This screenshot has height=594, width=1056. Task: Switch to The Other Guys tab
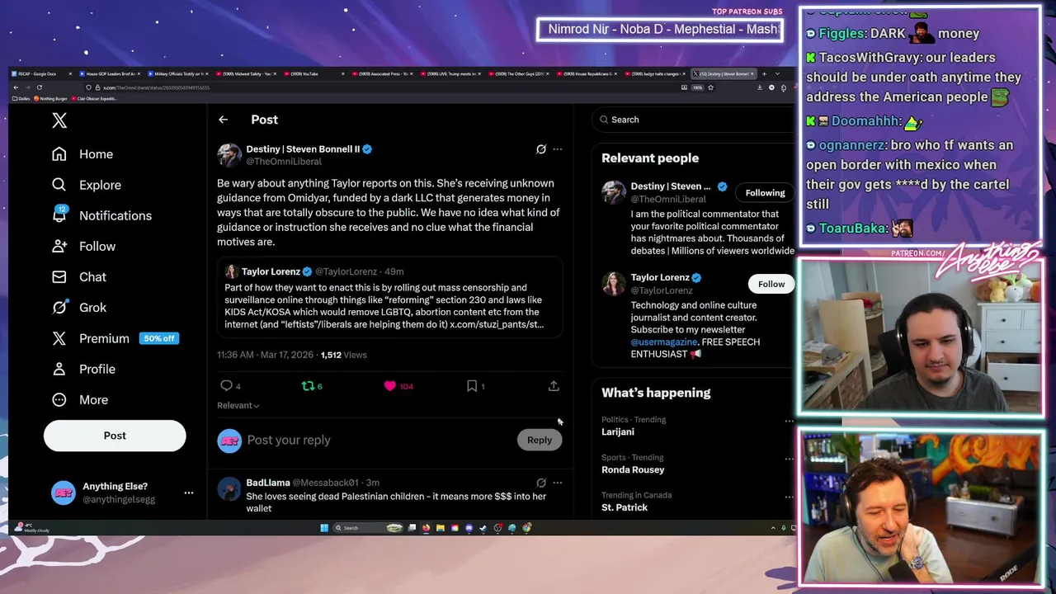(519, 74)
